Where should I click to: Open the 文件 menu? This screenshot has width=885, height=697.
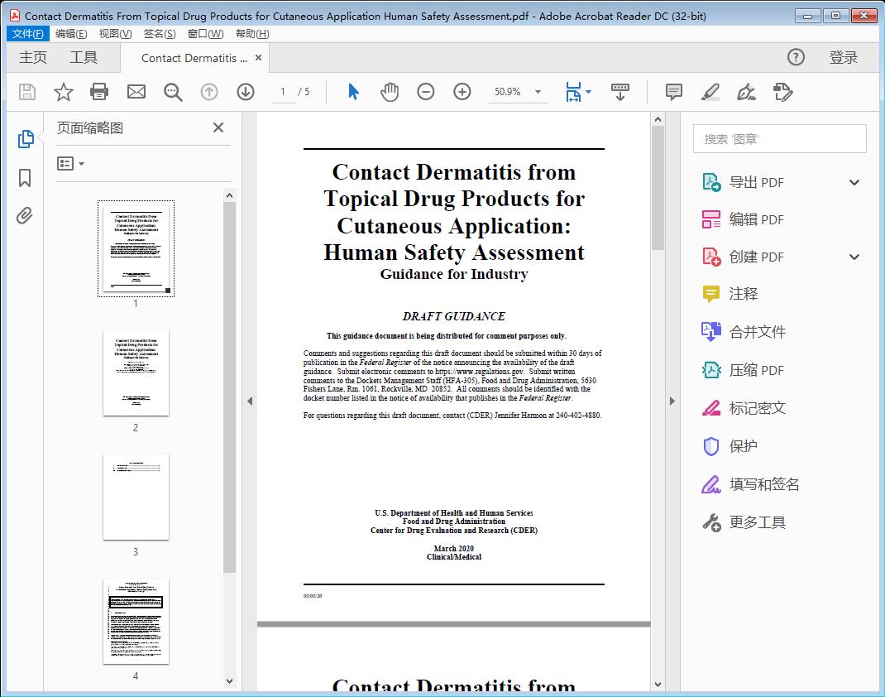pos(27,33)
